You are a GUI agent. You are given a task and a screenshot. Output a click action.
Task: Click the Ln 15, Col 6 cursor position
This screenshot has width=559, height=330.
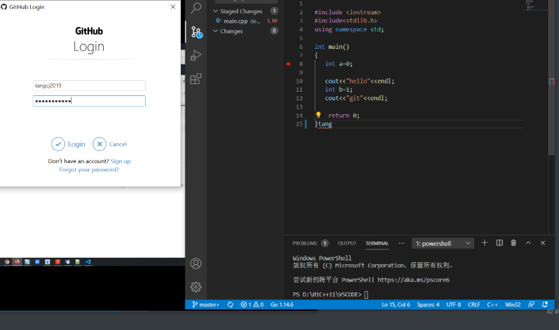pos(396,305)
